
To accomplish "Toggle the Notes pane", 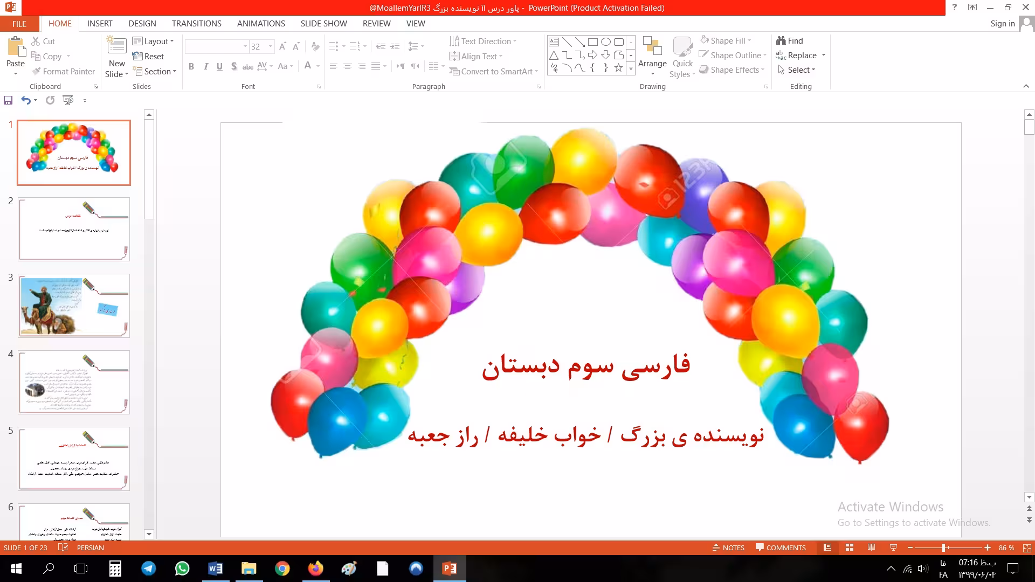I will (728, 548).
